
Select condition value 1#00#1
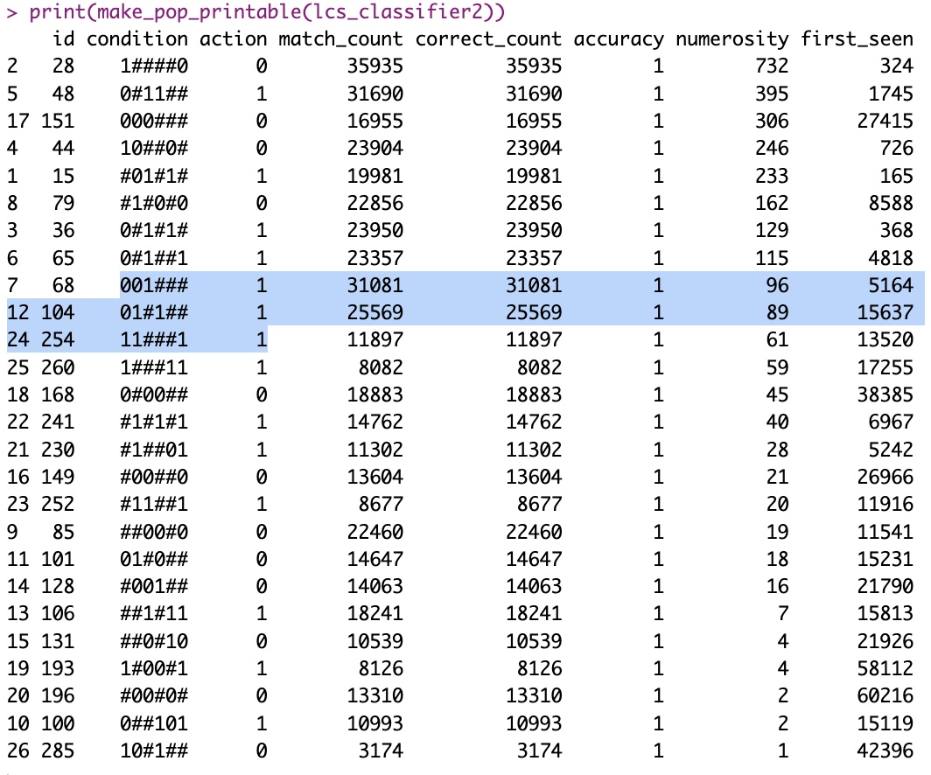coord(154,669)
